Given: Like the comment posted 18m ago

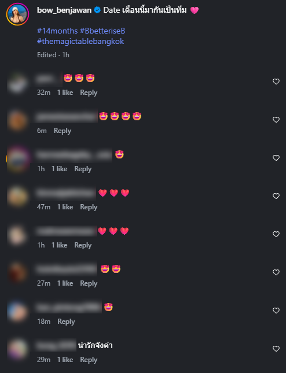Looking at the screenshot, I should coord(276,311).
